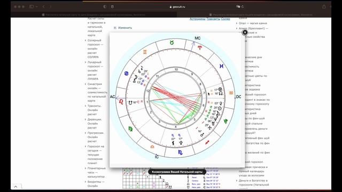Click house number 10 in the chart
Viewport: 342px width, 192px height.
[176, 69]
